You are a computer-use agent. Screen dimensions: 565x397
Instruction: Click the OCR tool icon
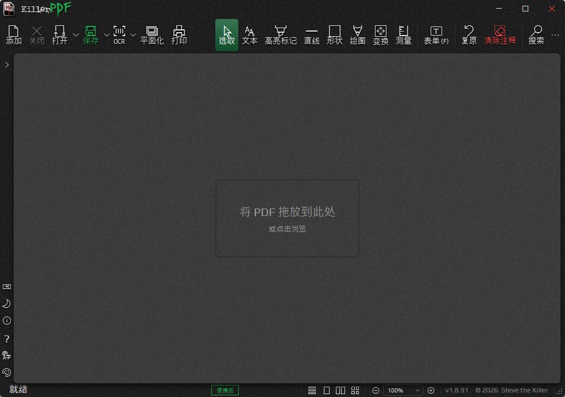[x=119, y=35]
